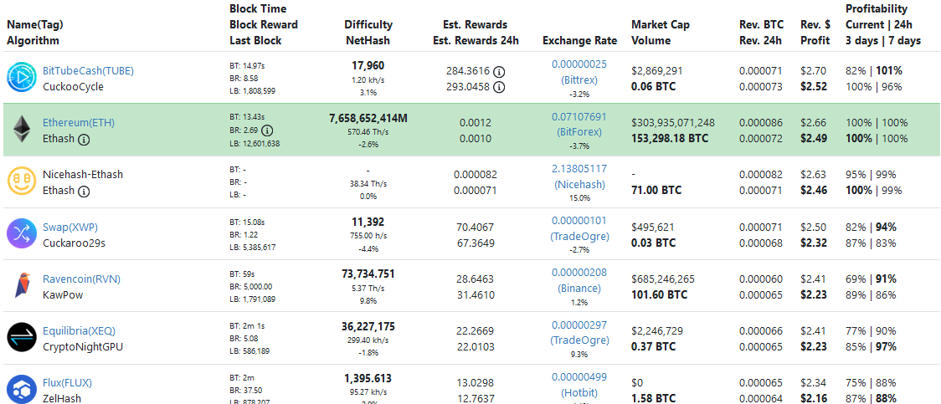Open the Ethereum(ETH) coin link
The height and width of the screenshot is (404, 941).
(79, 122)
